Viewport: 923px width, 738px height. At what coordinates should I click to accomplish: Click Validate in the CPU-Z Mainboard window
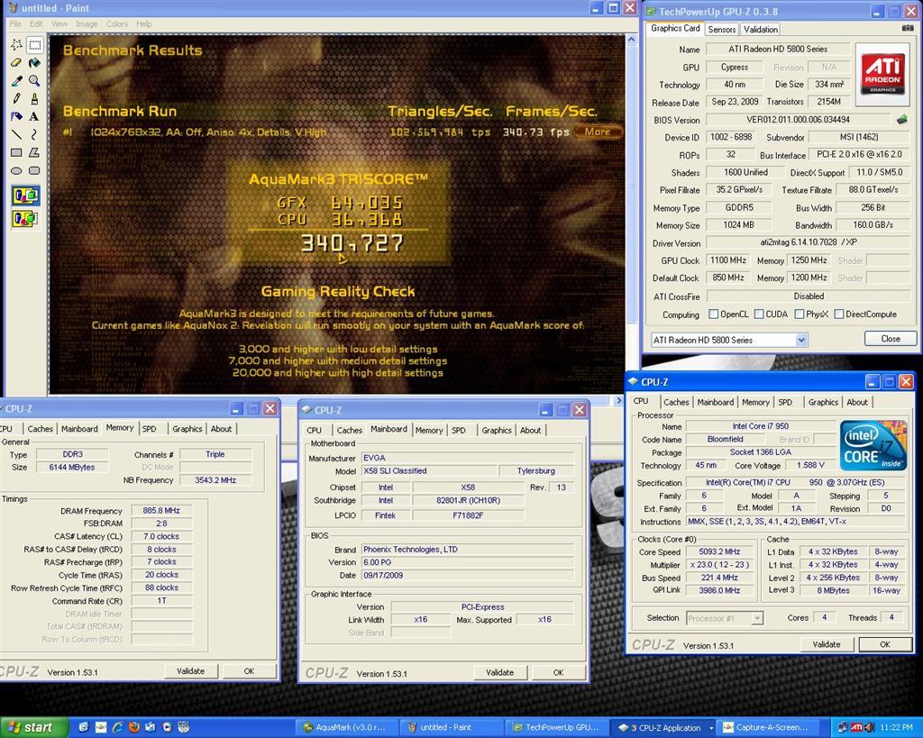(499, 672)
